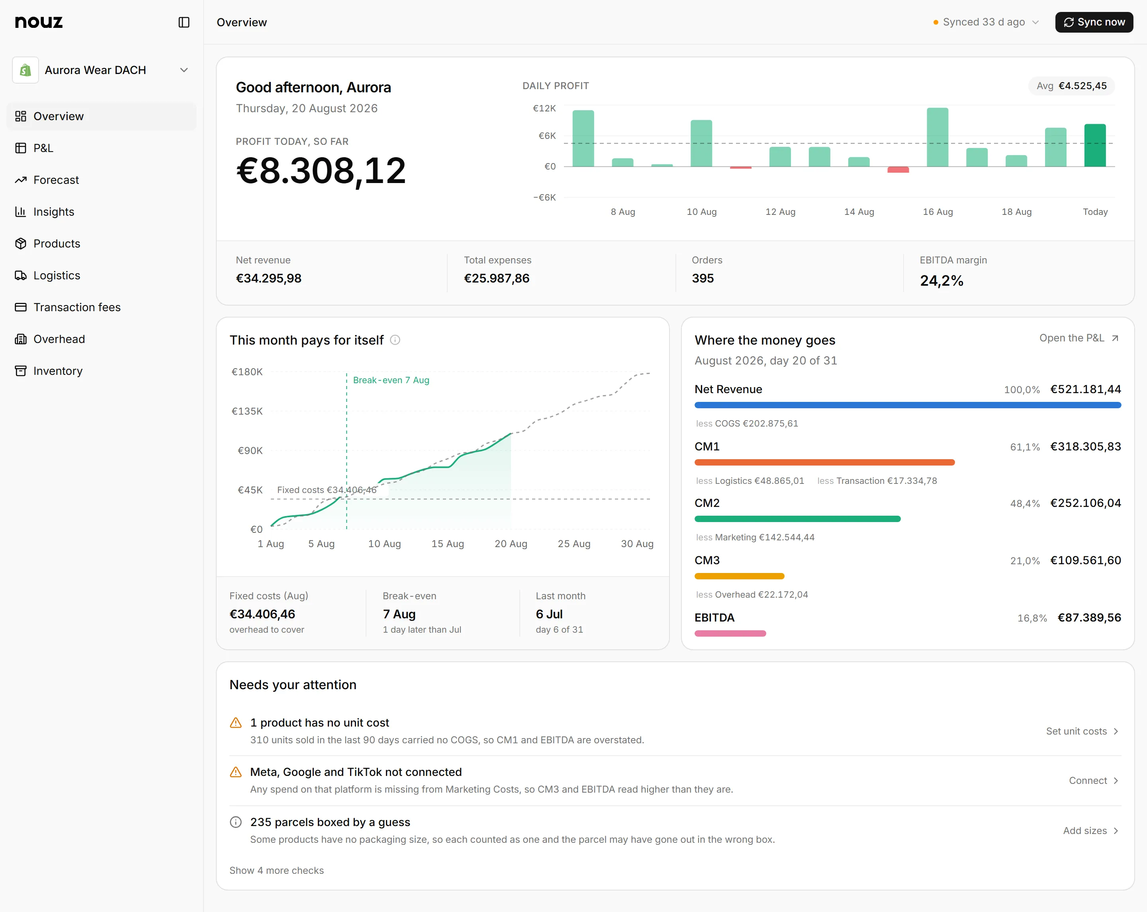Click the Overhead building icon
This screenshot has width=1147, height=912.
[21, 339]
